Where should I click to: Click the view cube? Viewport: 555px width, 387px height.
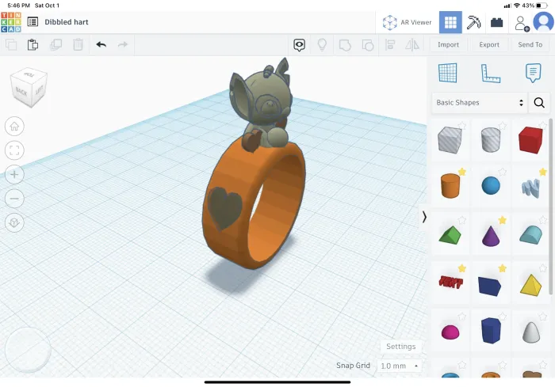pyautogui.click(x=29, y=88)
